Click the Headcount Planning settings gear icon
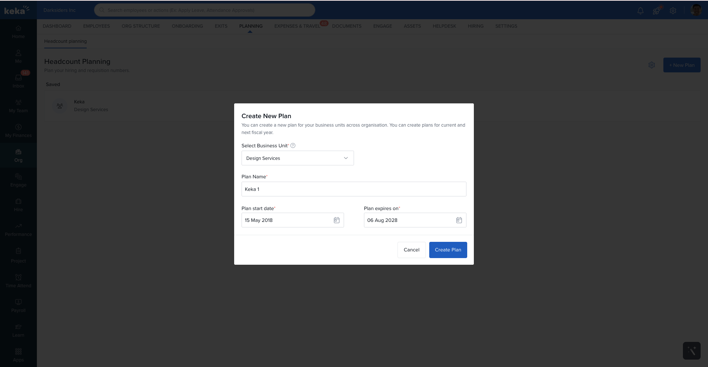The height and width of the screenshot is (367, 708). coord(652,65)
